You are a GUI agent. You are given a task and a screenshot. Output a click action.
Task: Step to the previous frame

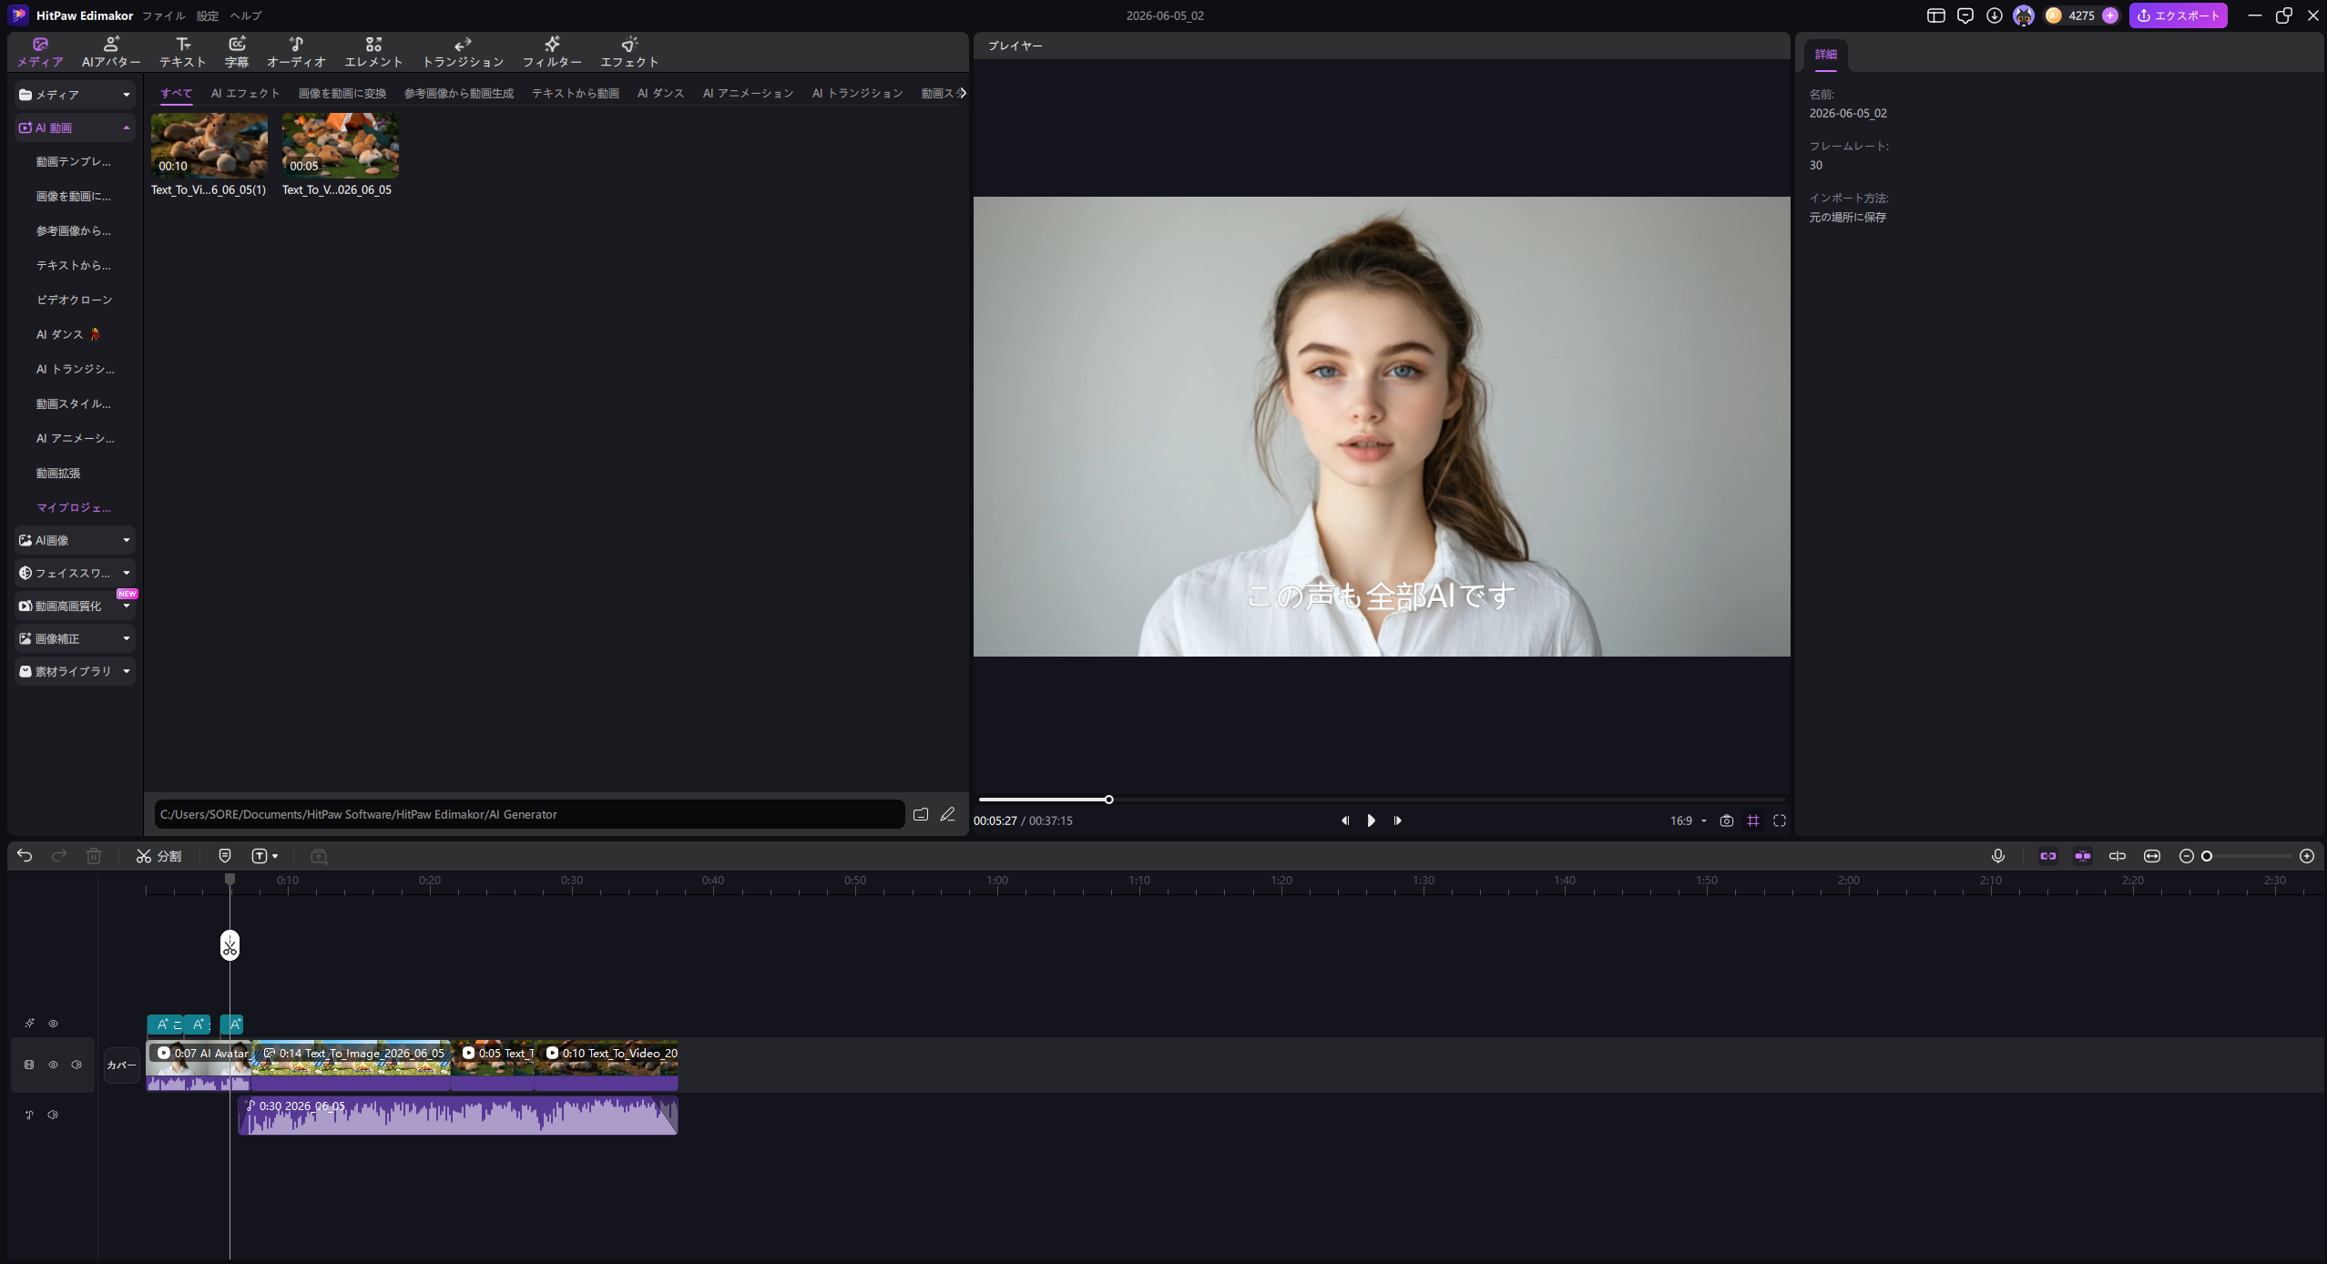(x=1345, y=821)
